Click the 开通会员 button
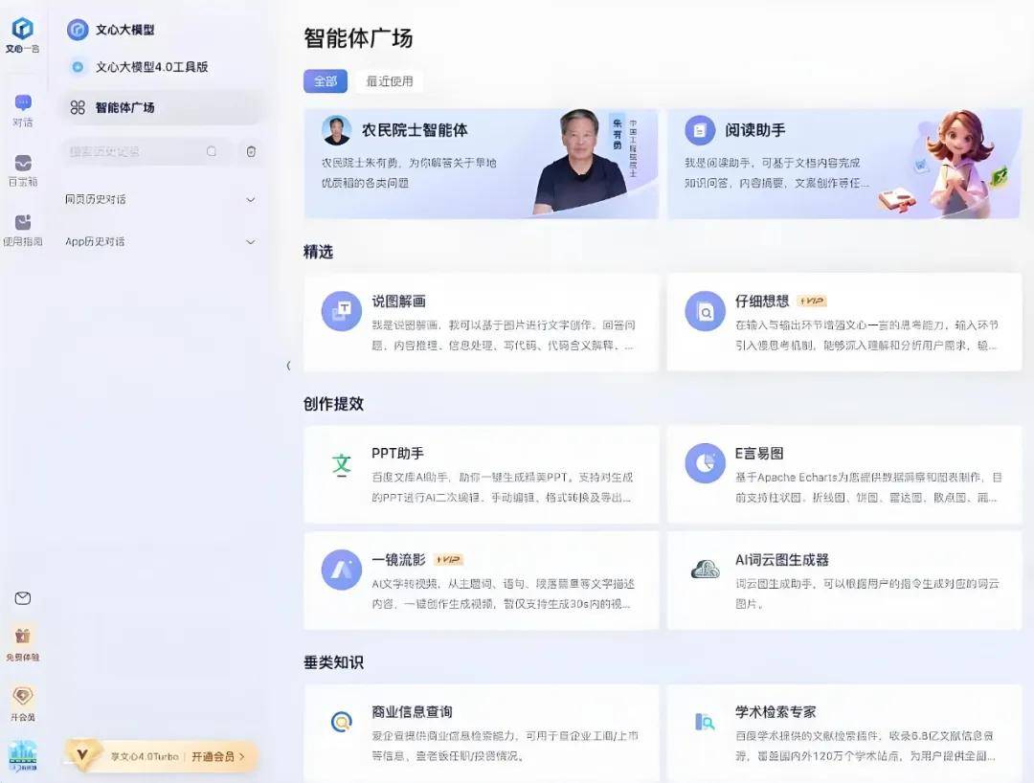Image resolution: width=1034 pixels, height=783 pixels. click(217, 756)
